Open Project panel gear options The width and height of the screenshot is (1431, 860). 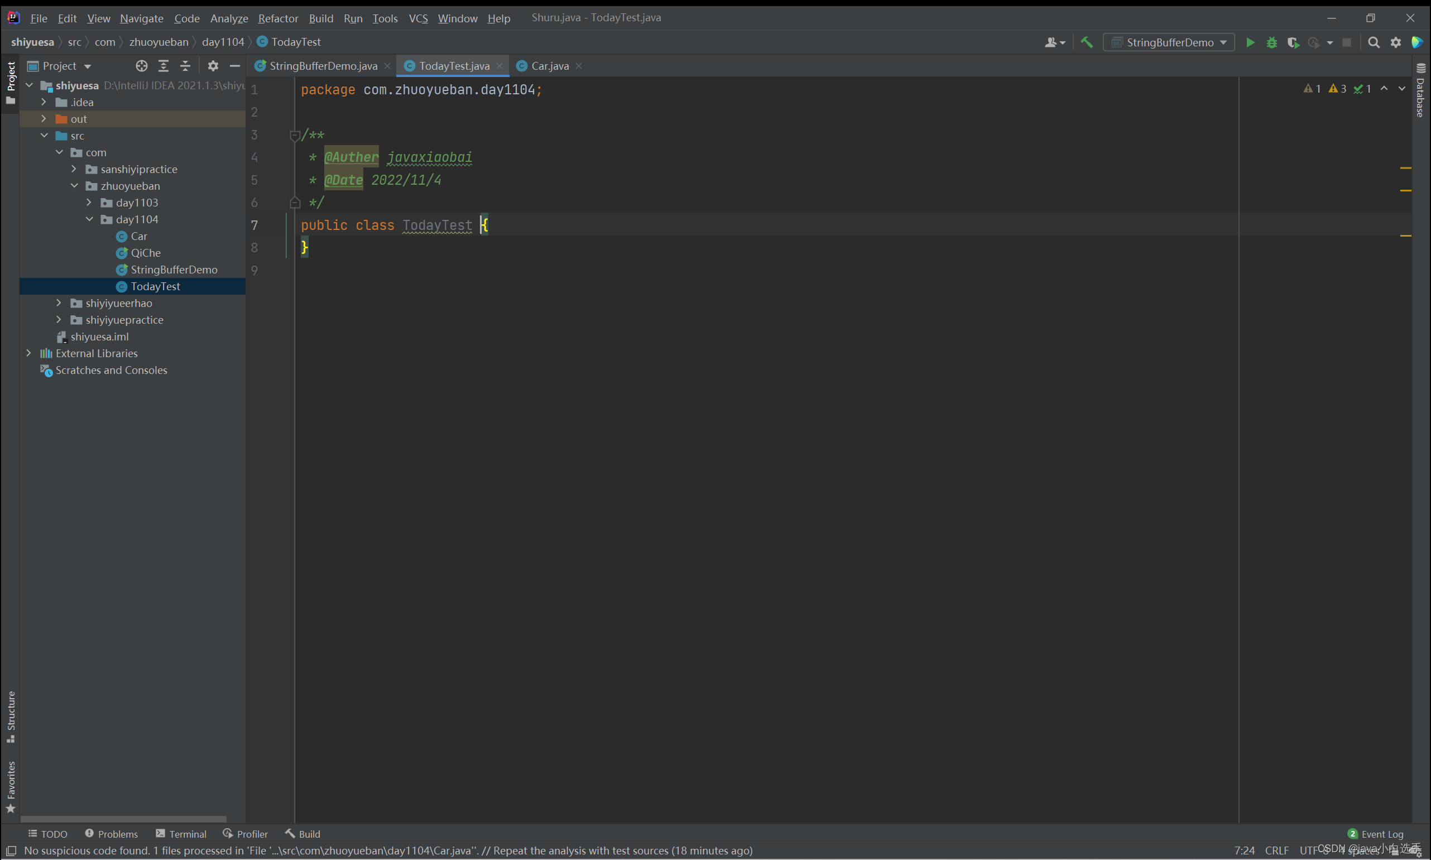tap(213, 66)
